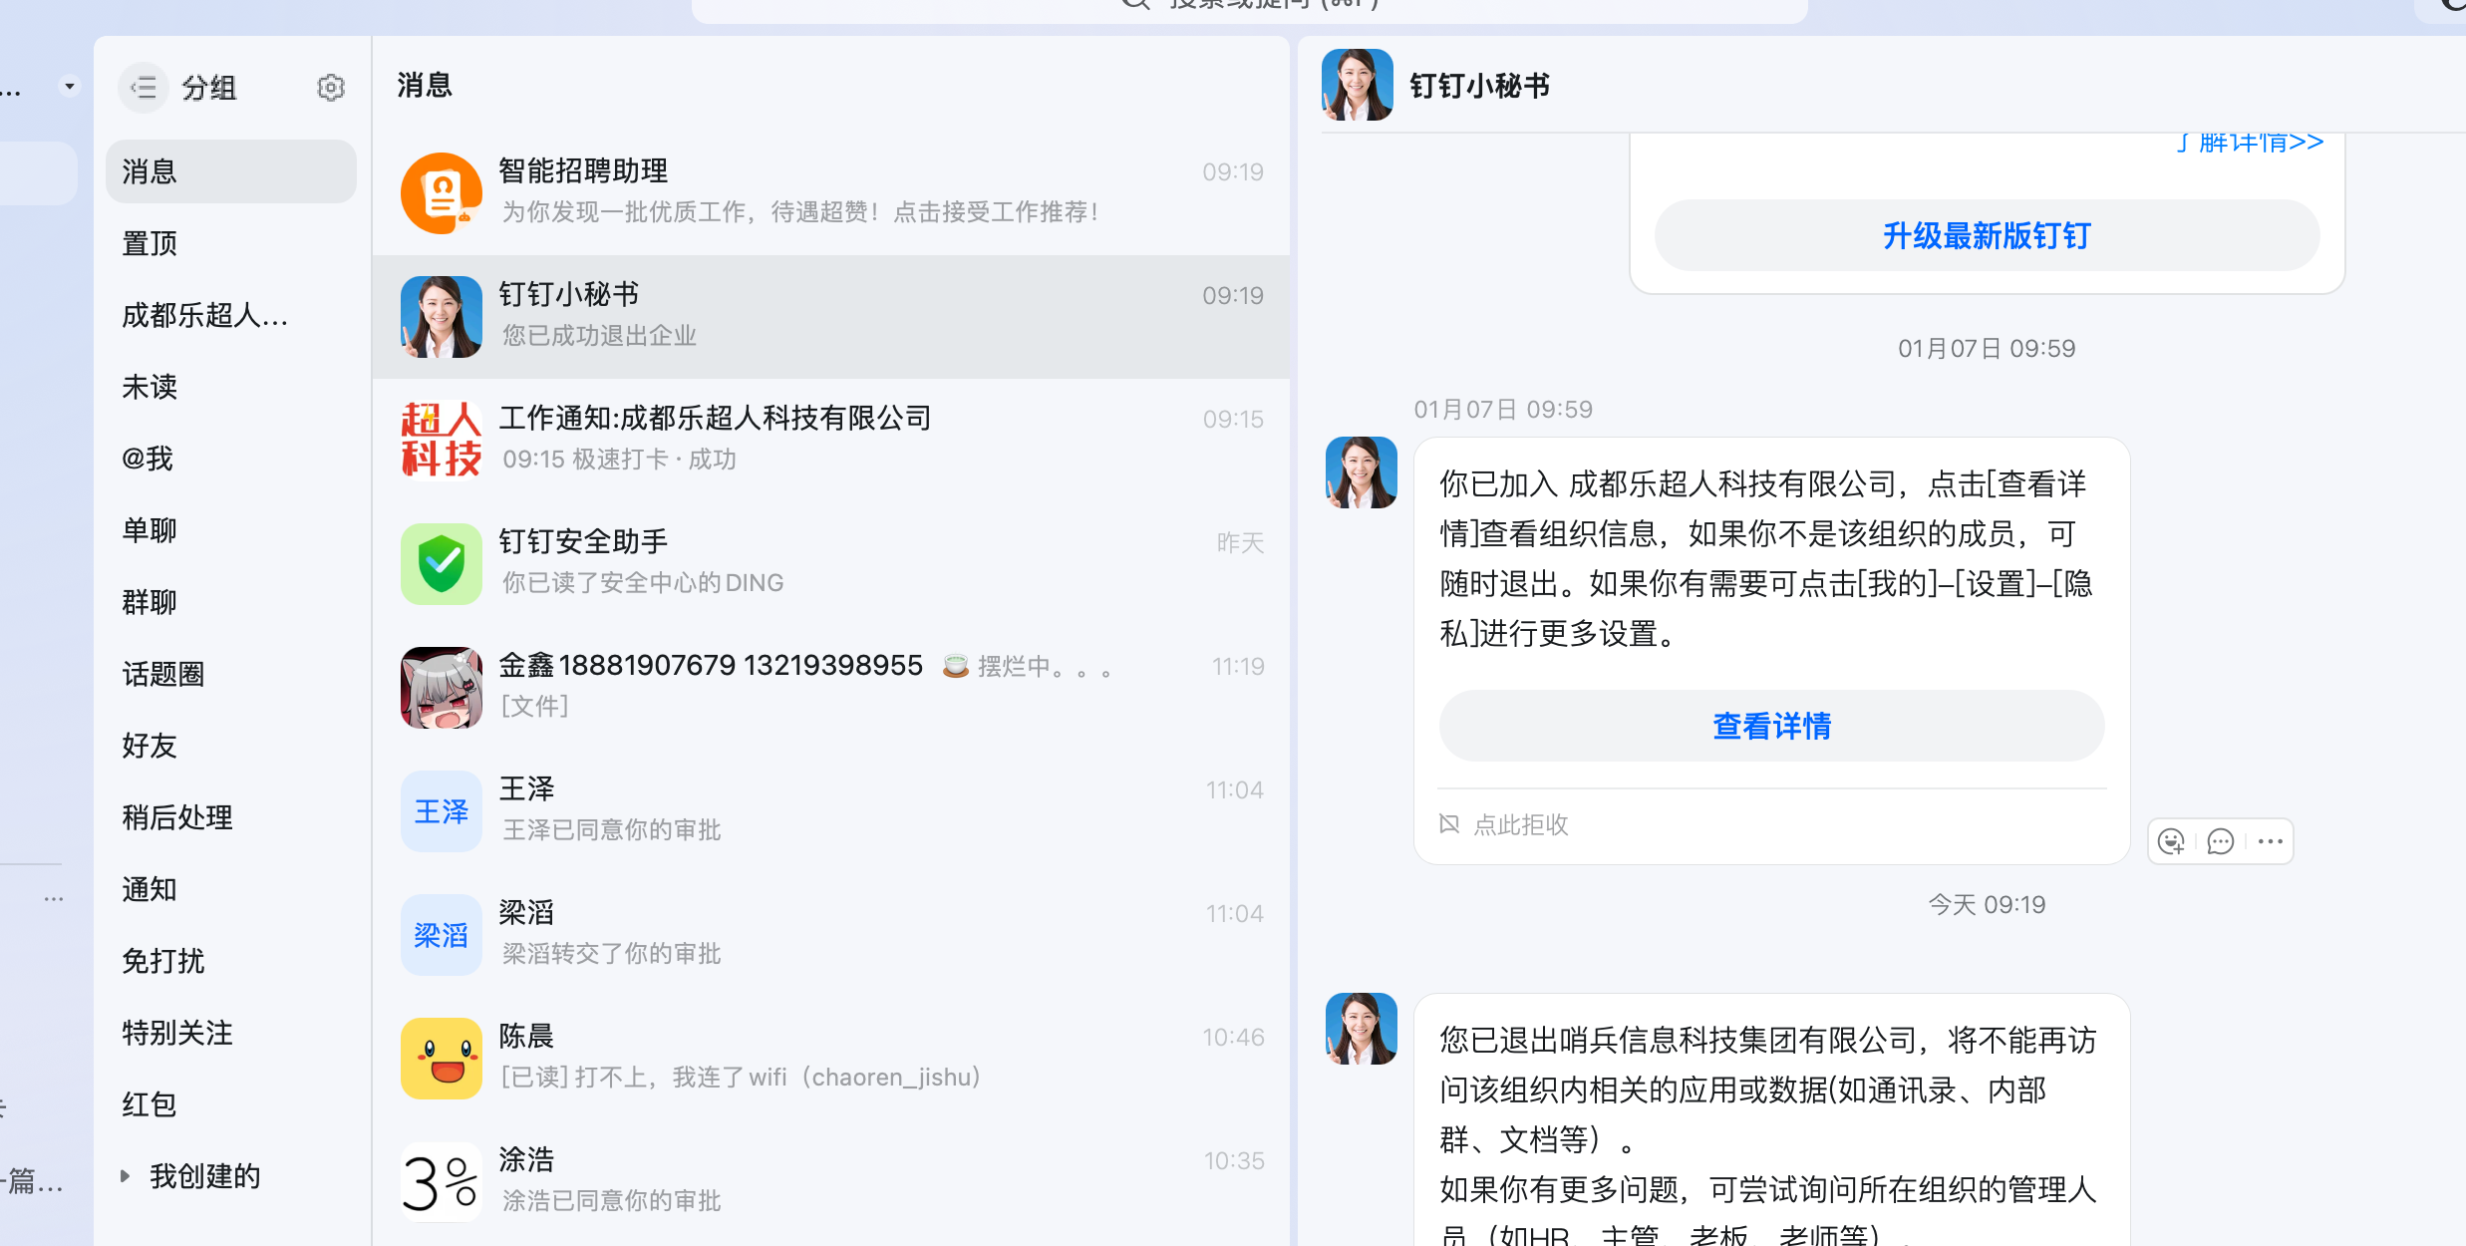Image resolution: width=2466 pixels, height=1246 pixels.
Task: Open the message more options ellipsis
Action: click(2271, 841)
